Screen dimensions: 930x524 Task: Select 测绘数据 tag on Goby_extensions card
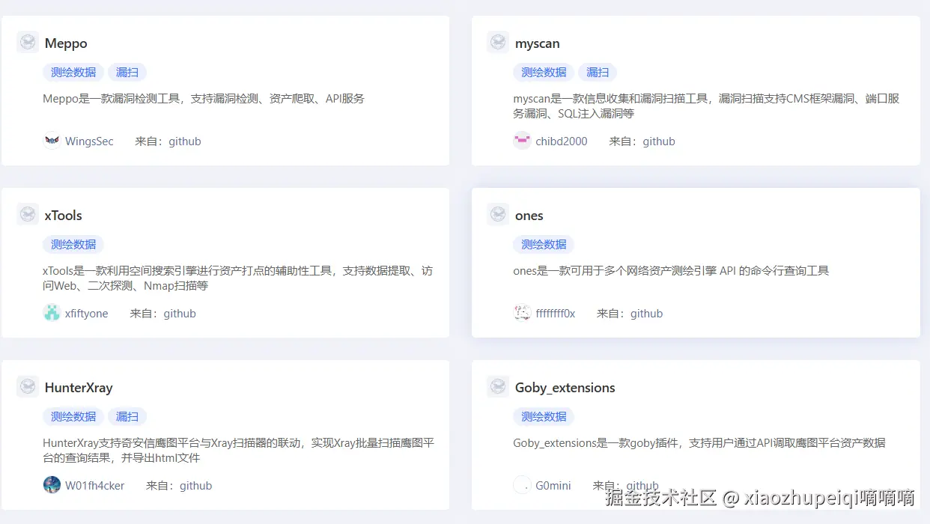coord(544,416)
